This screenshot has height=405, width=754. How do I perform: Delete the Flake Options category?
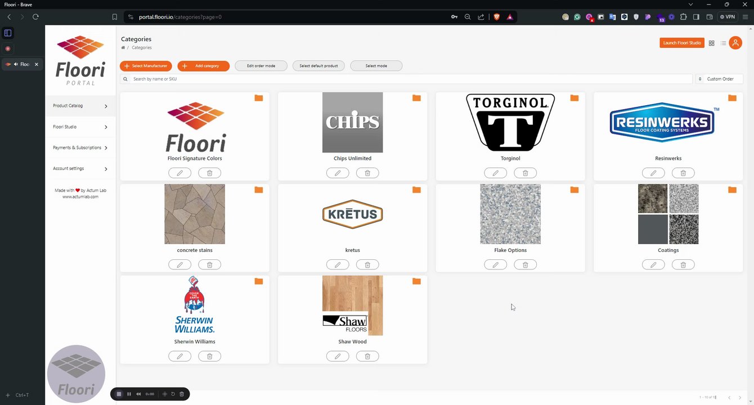pos(526,264)
